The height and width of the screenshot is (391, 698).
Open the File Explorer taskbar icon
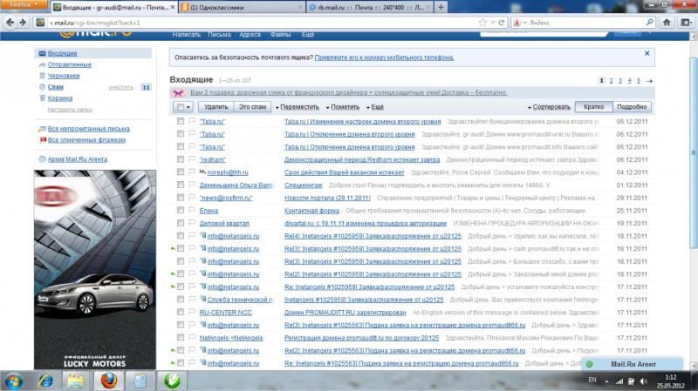(76, 381)
